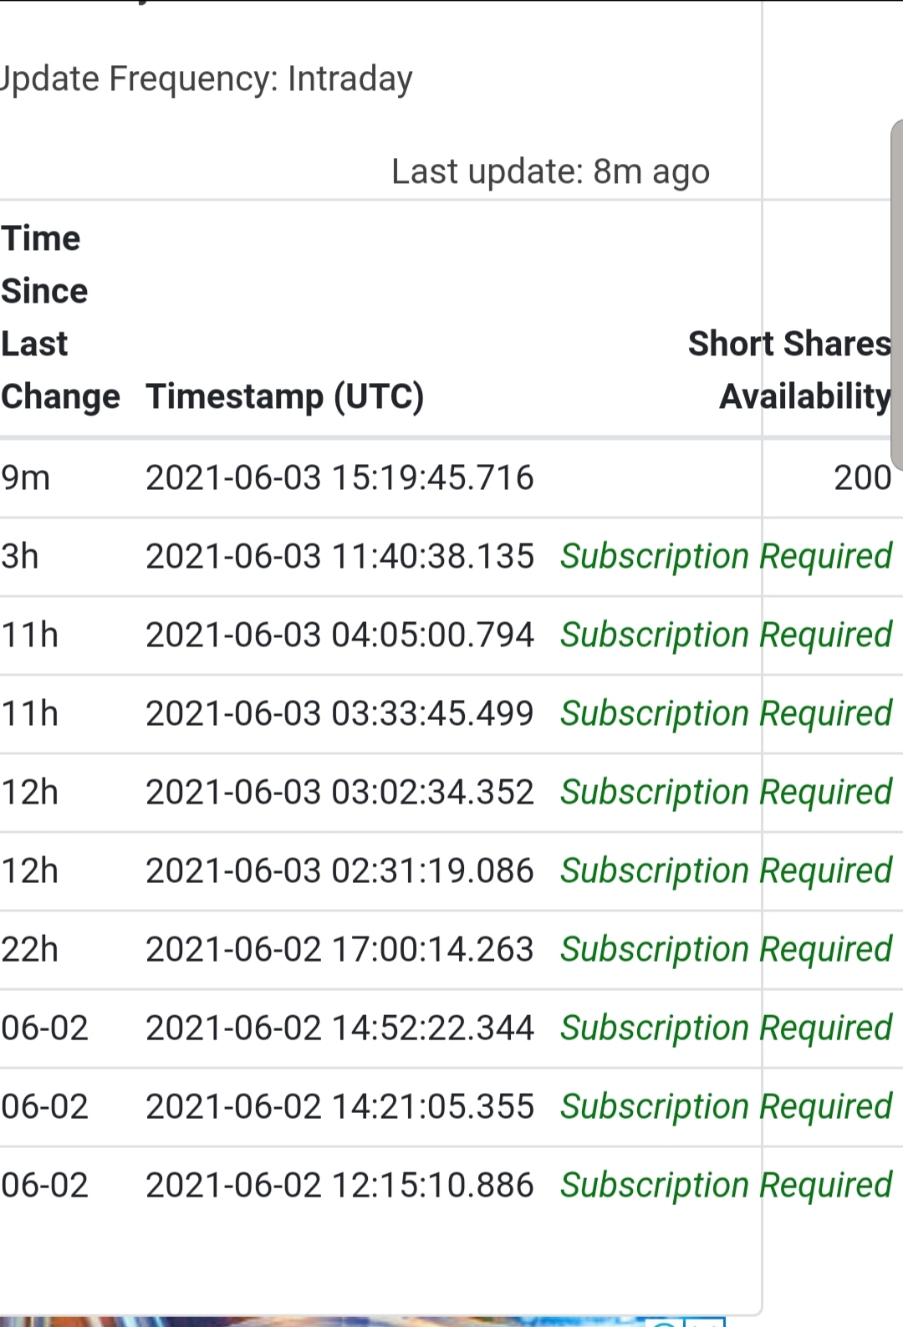Select the 22h time since change cell
The image size is (903, 1327).
click(29, 950)
